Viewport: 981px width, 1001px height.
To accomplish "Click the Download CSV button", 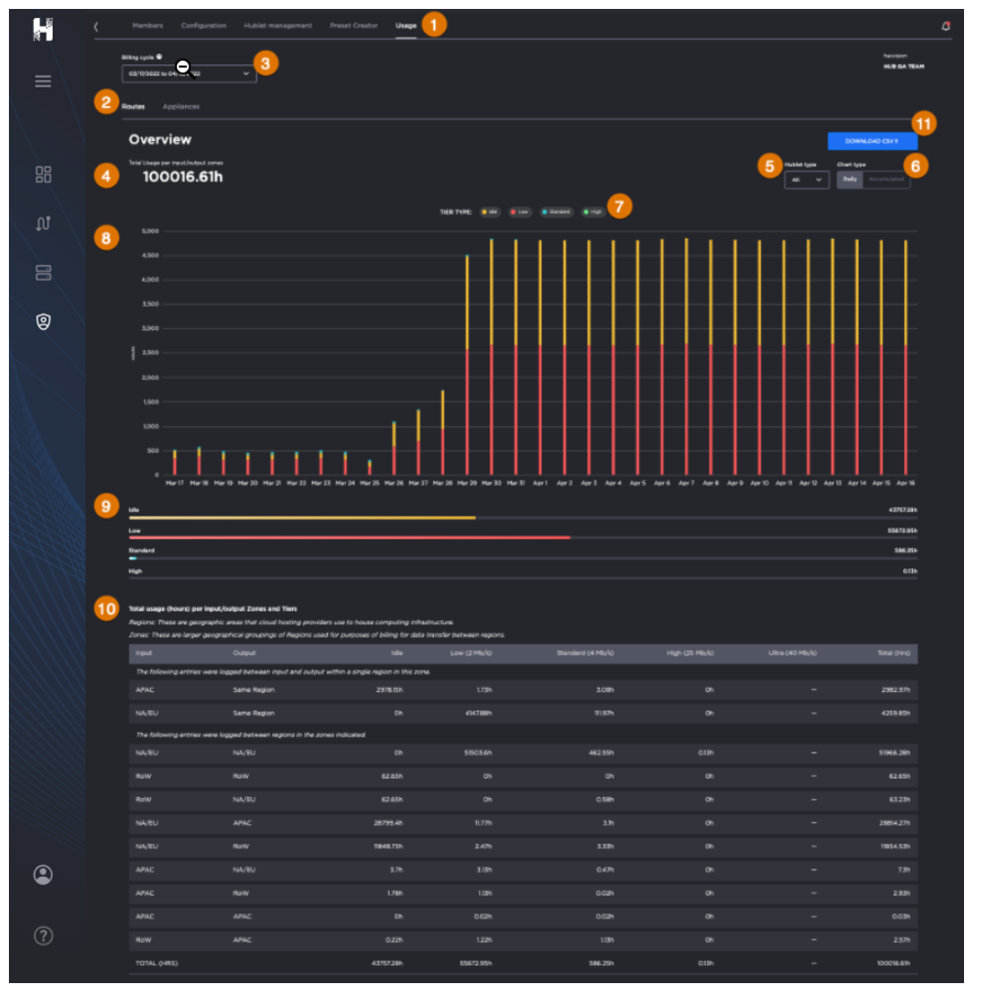I will pos(872,141).
